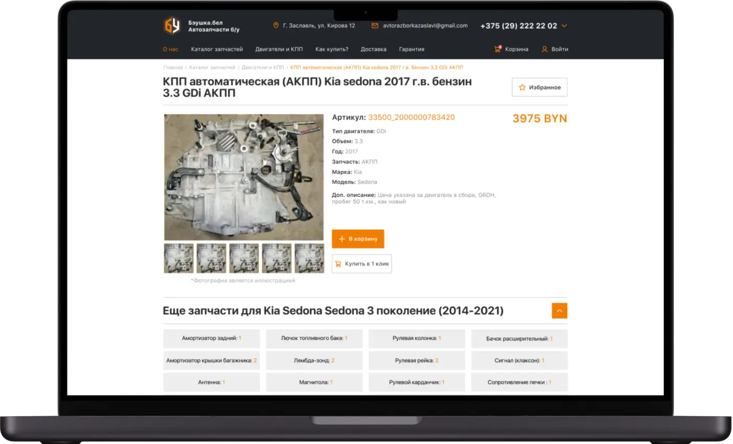Add to favorites with the Избранное button
Screen dimensions: 733x444
(540, 87)
